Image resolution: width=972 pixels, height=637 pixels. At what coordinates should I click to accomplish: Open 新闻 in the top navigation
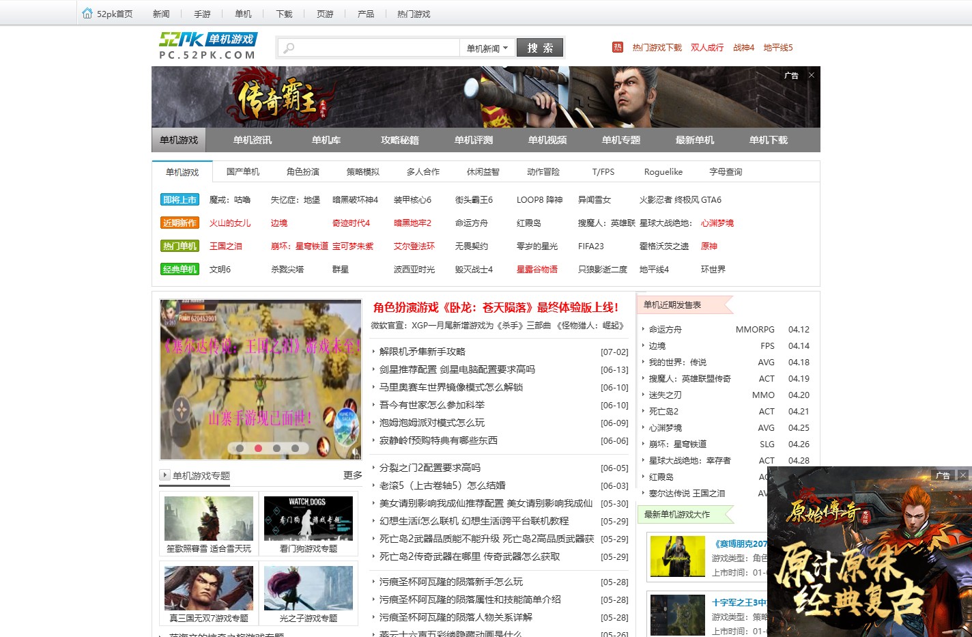click(x=161, y=14)
